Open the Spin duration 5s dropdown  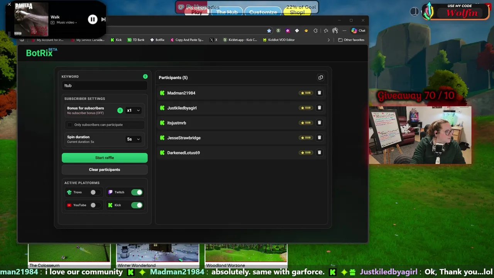(x=134, y=139)
